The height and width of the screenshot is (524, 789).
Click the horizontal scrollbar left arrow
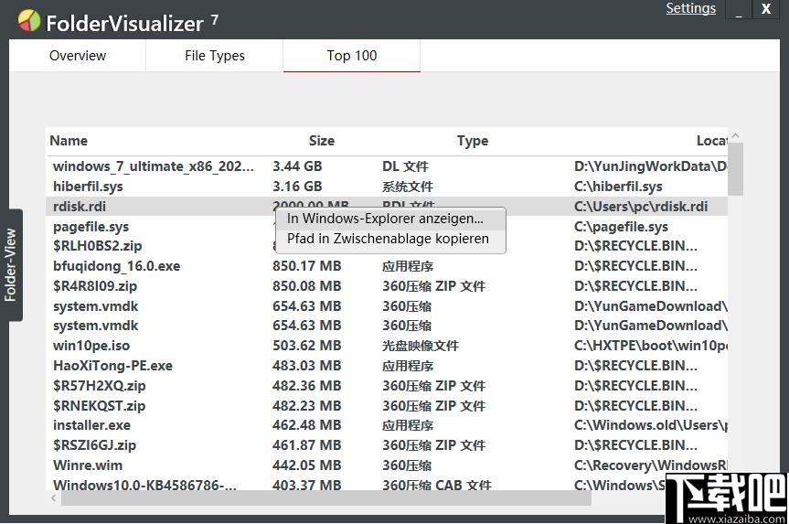point(53,498)
